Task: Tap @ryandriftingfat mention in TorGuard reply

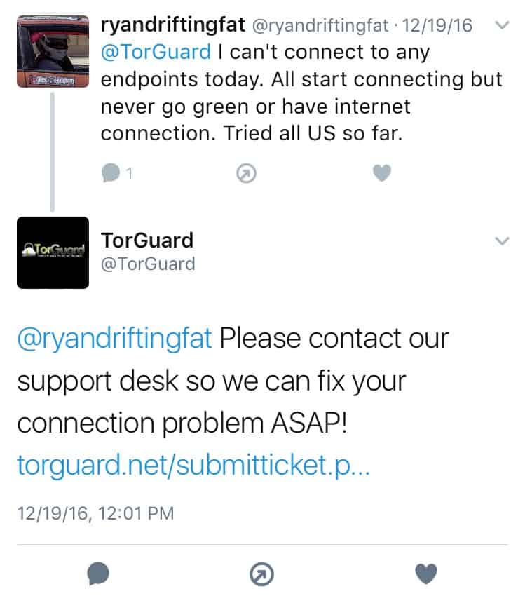Action: pyautogui.click(x=114, y=339)
